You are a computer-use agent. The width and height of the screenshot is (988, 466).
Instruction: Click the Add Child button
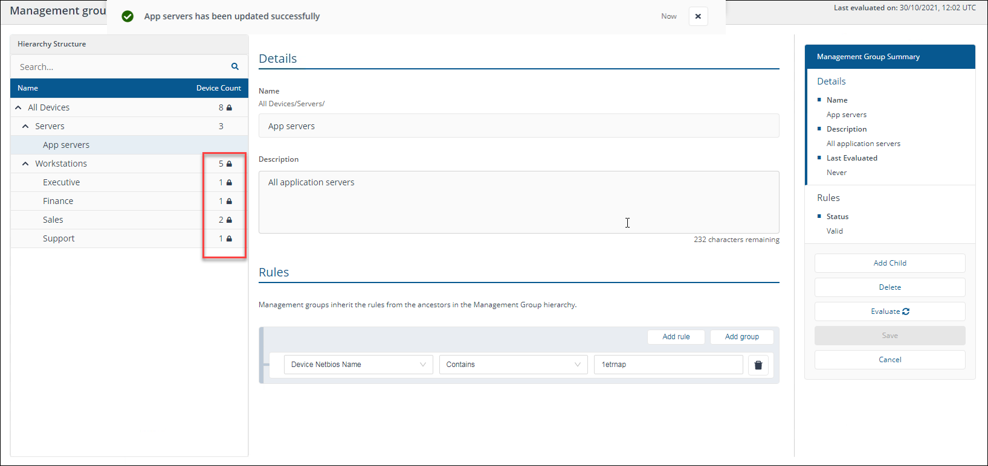890,263
